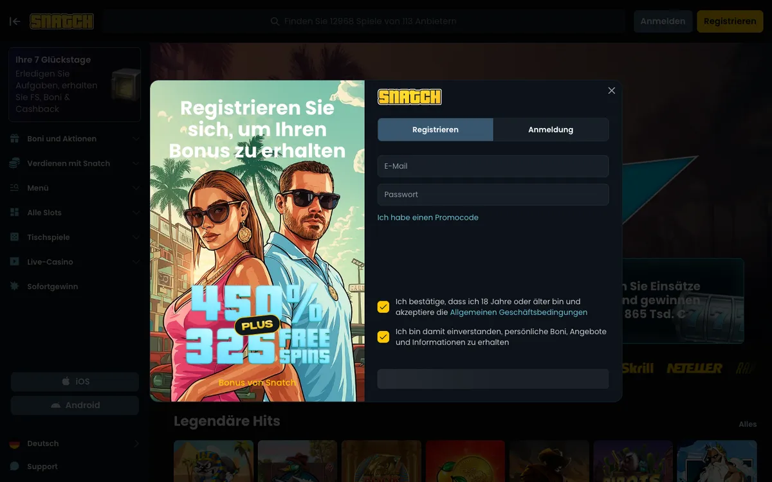
Task: Open the orange fruit game thumbnail
Action: pyautogui.click(x=465, y=461)
